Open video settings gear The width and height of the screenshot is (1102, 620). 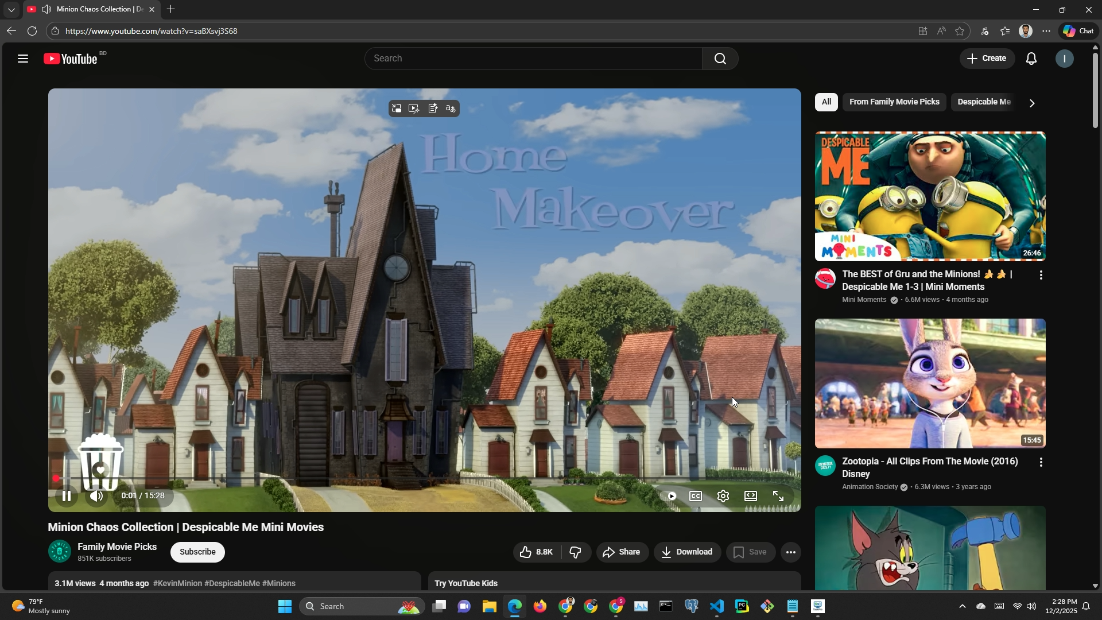tap(723, 496)
